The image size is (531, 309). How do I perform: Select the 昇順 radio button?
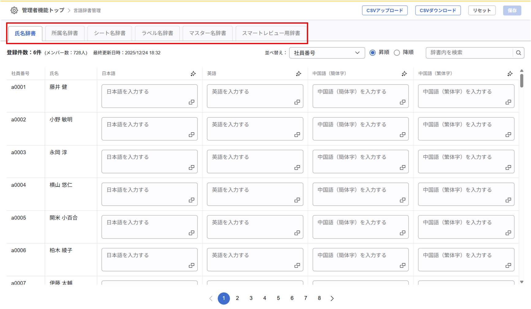click(372, 53)
